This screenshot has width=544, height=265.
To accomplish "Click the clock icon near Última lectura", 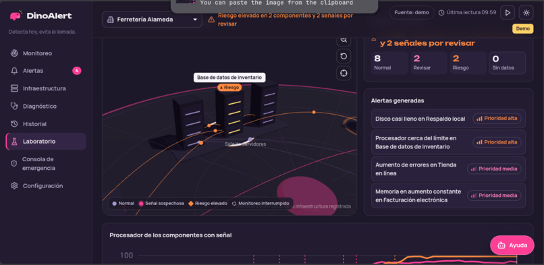I will click(441, 13).
